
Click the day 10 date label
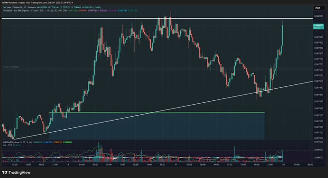coord(284,164)
